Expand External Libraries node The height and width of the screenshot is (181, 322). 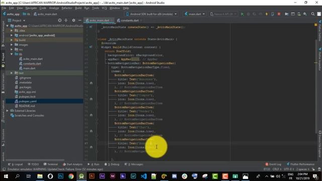tap(8, 111)
